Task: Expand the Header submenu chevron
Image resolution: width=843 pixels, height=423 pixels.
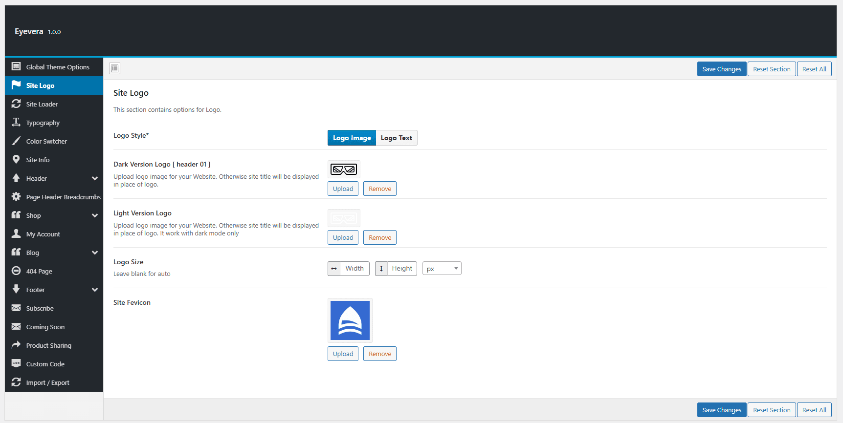Action: click(95, 178)
